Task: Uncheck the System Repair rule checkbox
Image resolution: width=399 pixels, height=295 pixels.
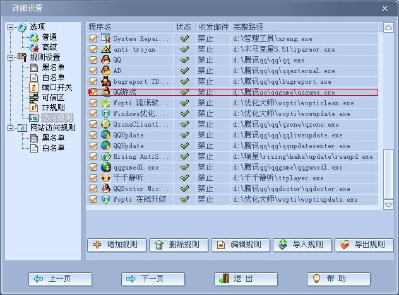Action: tap(93, 38)
